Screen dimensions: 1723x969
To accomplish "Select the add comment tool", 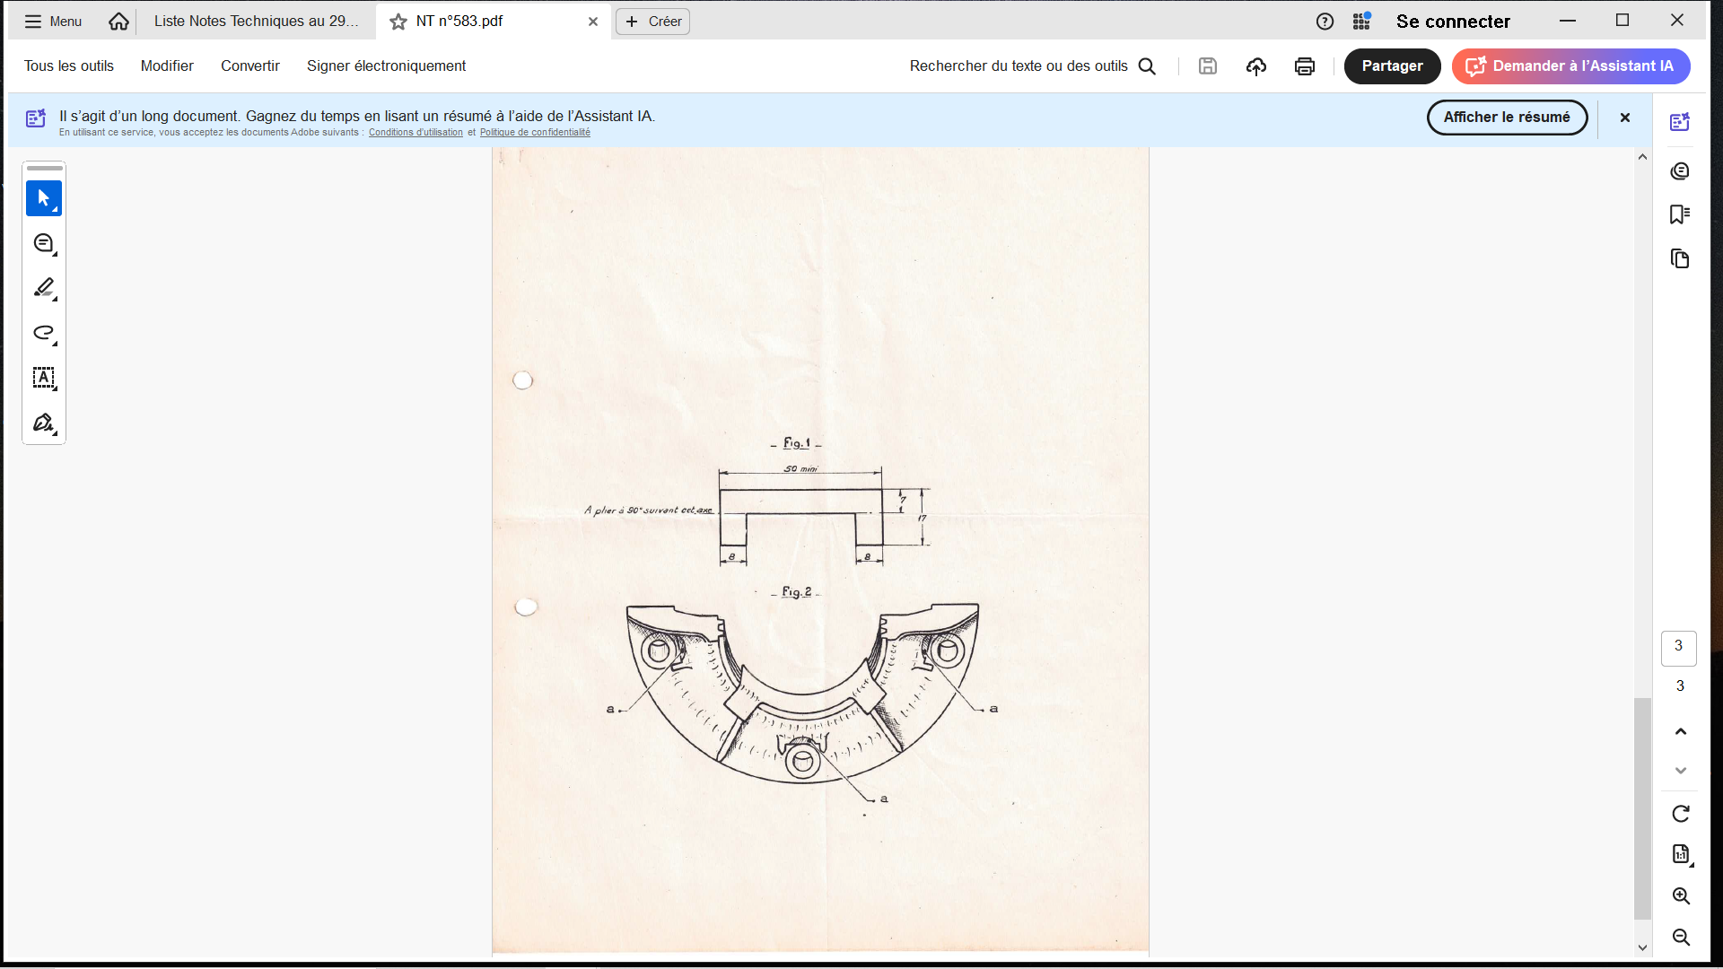I will tap(43, 243).
